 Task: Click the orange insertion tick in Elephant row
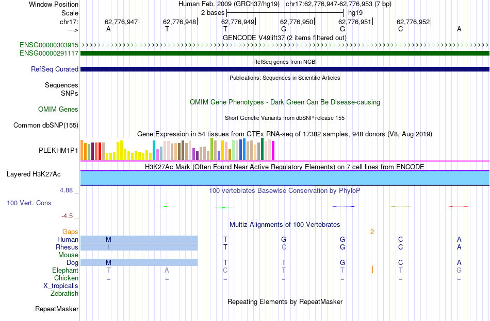tap(372, 270)
